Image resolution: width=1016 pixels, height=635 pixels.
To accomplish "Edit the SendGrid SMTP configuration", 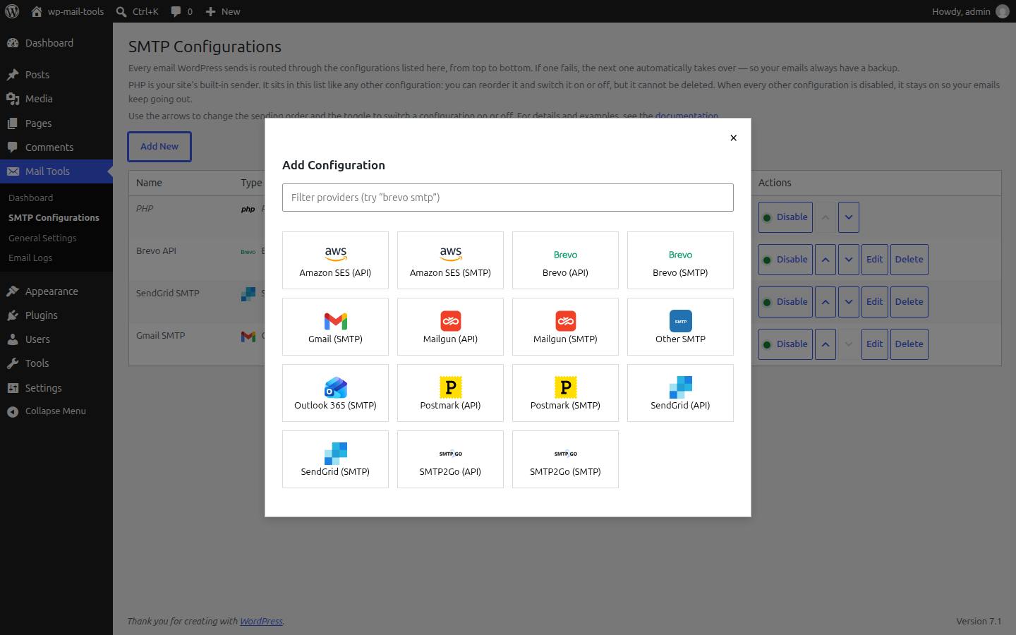I will pyautogui.click(x=875, y=302).
